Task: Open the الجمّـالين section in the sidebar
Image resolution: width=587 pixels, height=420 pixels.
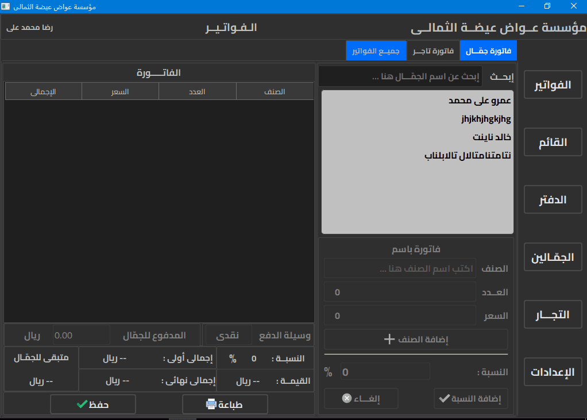Action: click(x=553, y=257)
